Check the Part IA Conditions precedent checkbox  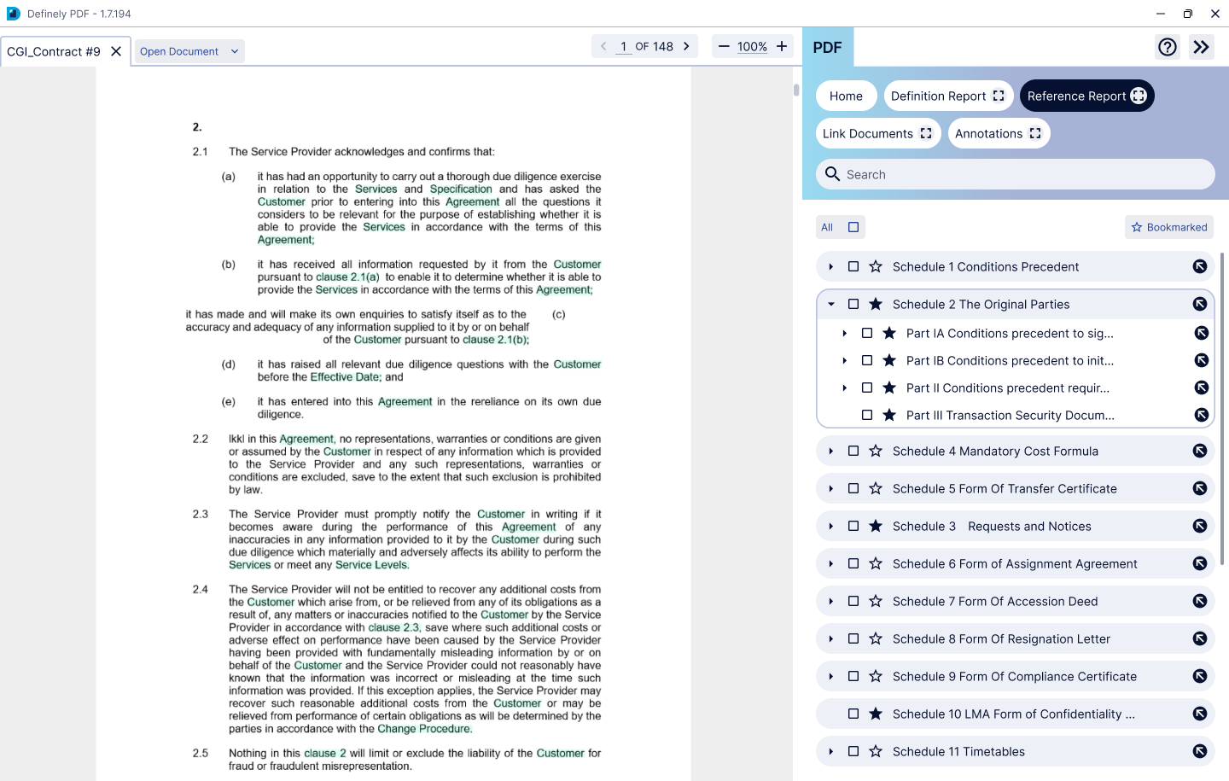[867, 333]
